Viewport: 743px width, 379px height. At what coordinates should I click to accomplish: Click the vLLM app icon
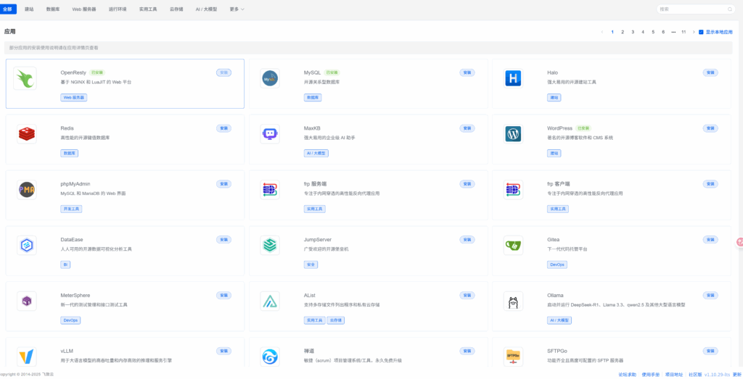27,357
